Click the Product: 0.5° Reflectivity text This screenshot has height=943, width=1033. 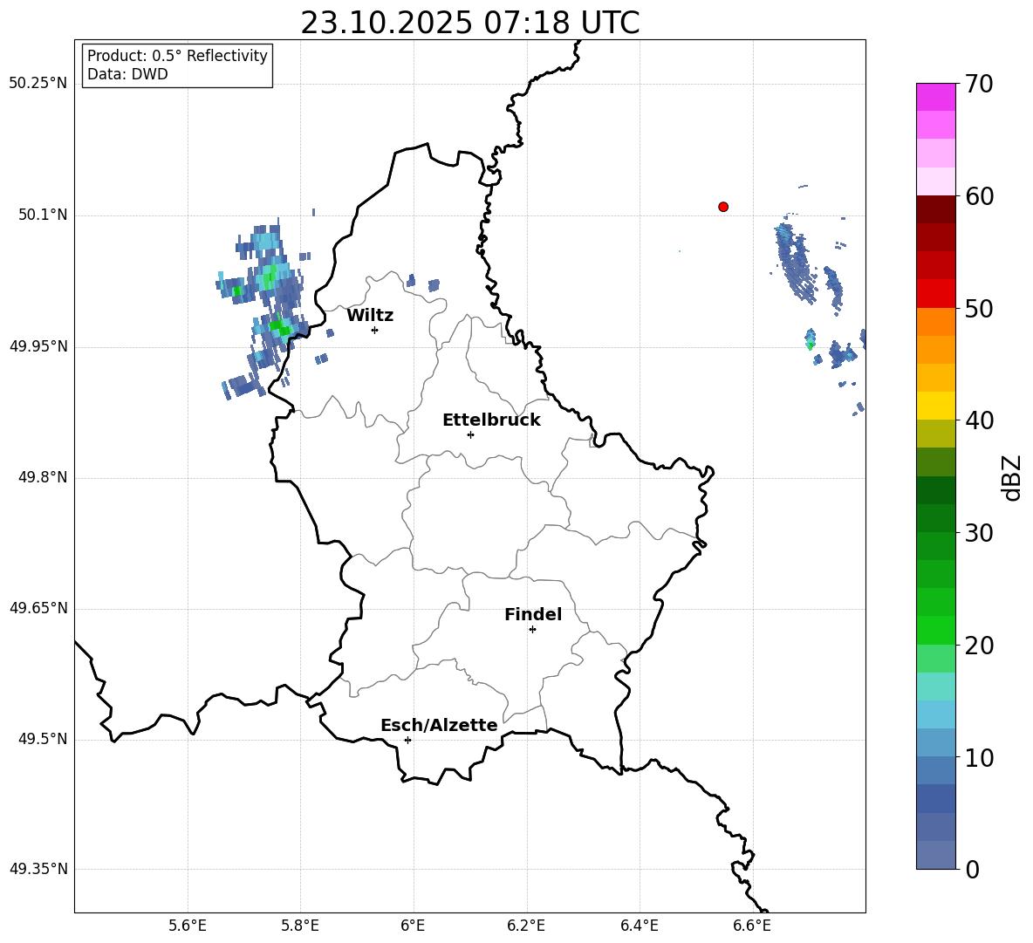point(177,56)
